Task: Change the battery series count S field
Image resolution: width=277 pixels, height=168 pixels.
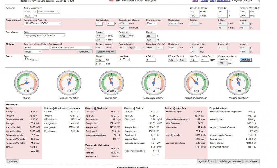Action: coord(99,24)
